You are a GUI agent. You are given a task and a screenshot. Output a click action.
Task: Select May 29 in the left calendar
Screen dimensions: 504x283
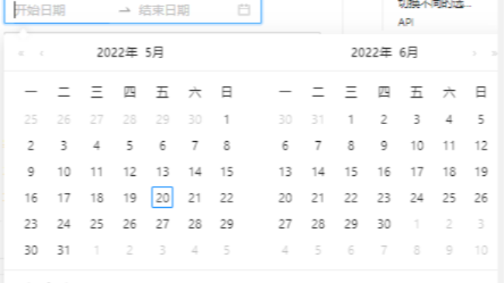(x=226, y=224)
